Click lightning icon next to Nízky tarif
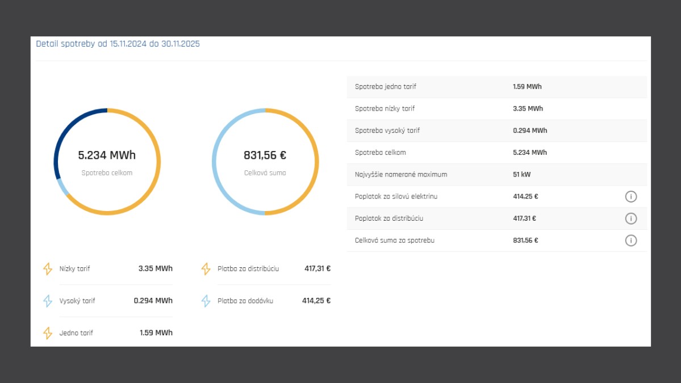The height and width of the screenshot is (383, 681). 48,269
